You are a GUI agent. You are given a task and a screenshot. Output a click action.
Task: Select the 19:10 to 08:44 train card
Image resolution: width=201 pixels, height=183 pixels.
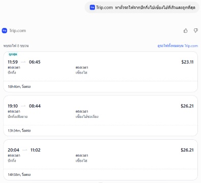coord(100,116)
